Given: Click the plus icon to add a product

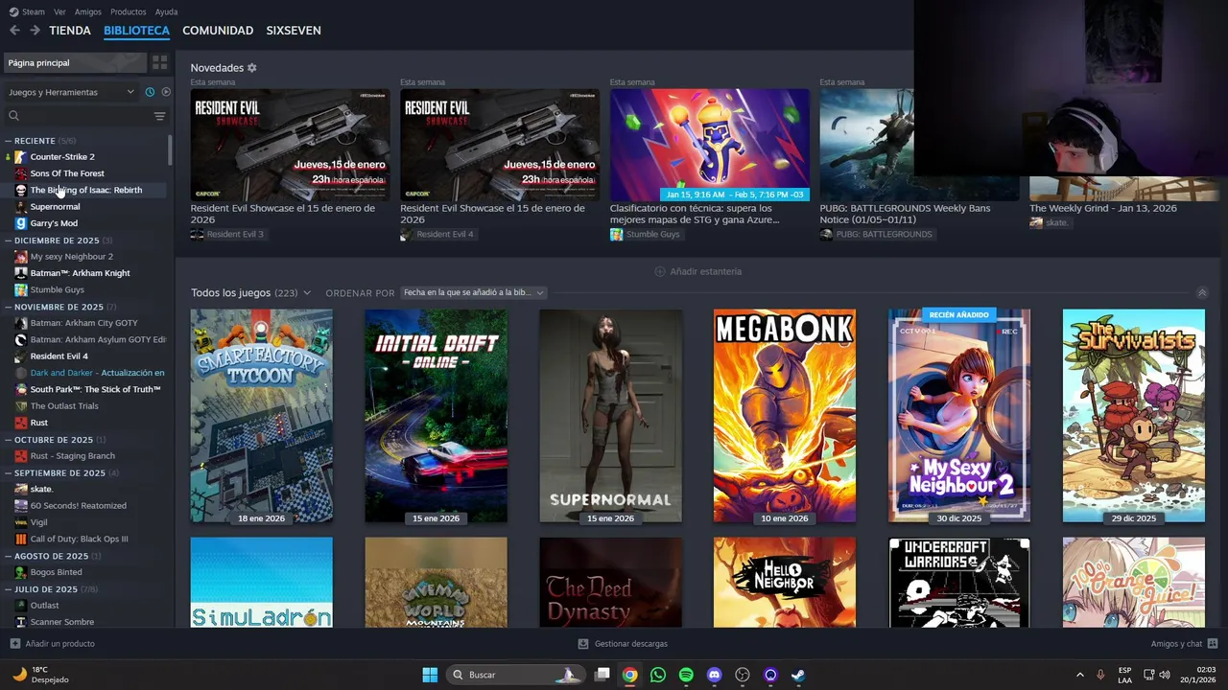Looking at the screenshot, I should pyautogui.click(x=14, y=644).
